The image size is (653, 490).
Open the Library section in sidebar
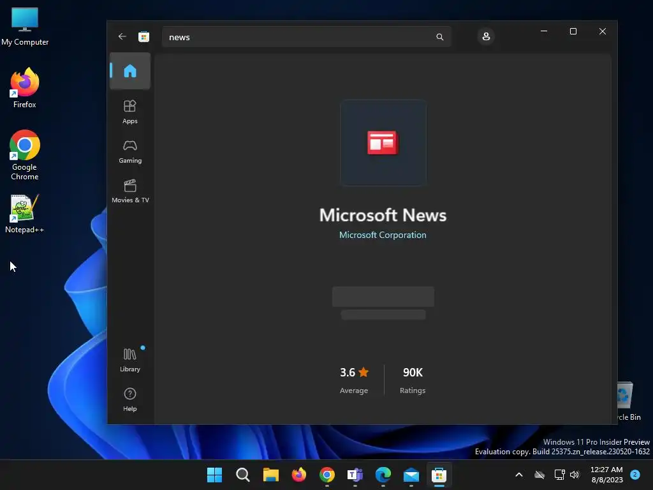coord(130,360)
